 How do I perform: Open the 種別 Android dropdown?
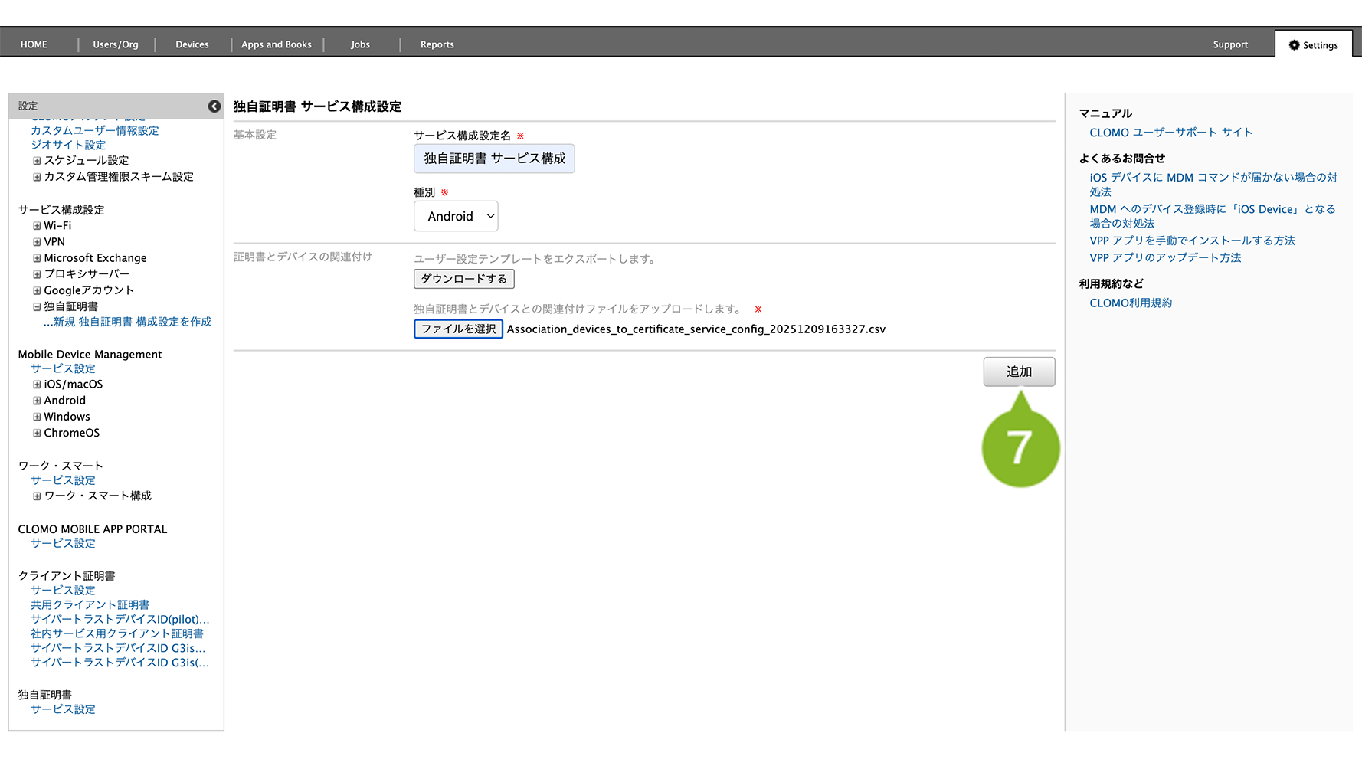tap(456, 217)
